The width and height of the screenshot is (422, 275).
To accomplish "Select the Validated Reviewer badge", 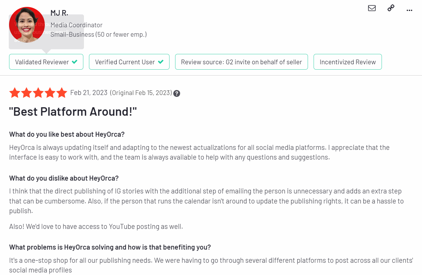I will [46, 62].
